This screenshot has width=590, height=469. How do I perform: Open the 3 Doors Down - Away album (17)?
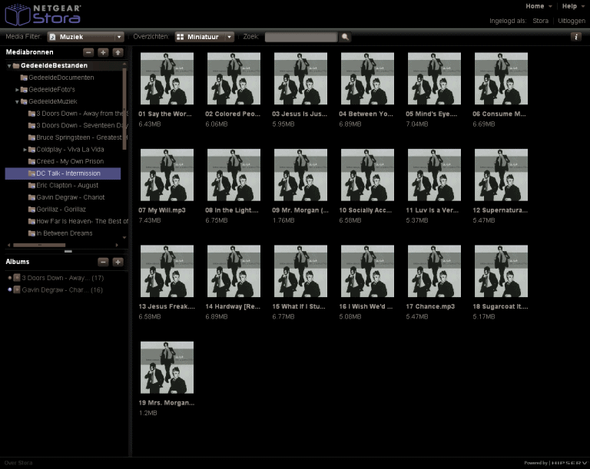62,278
